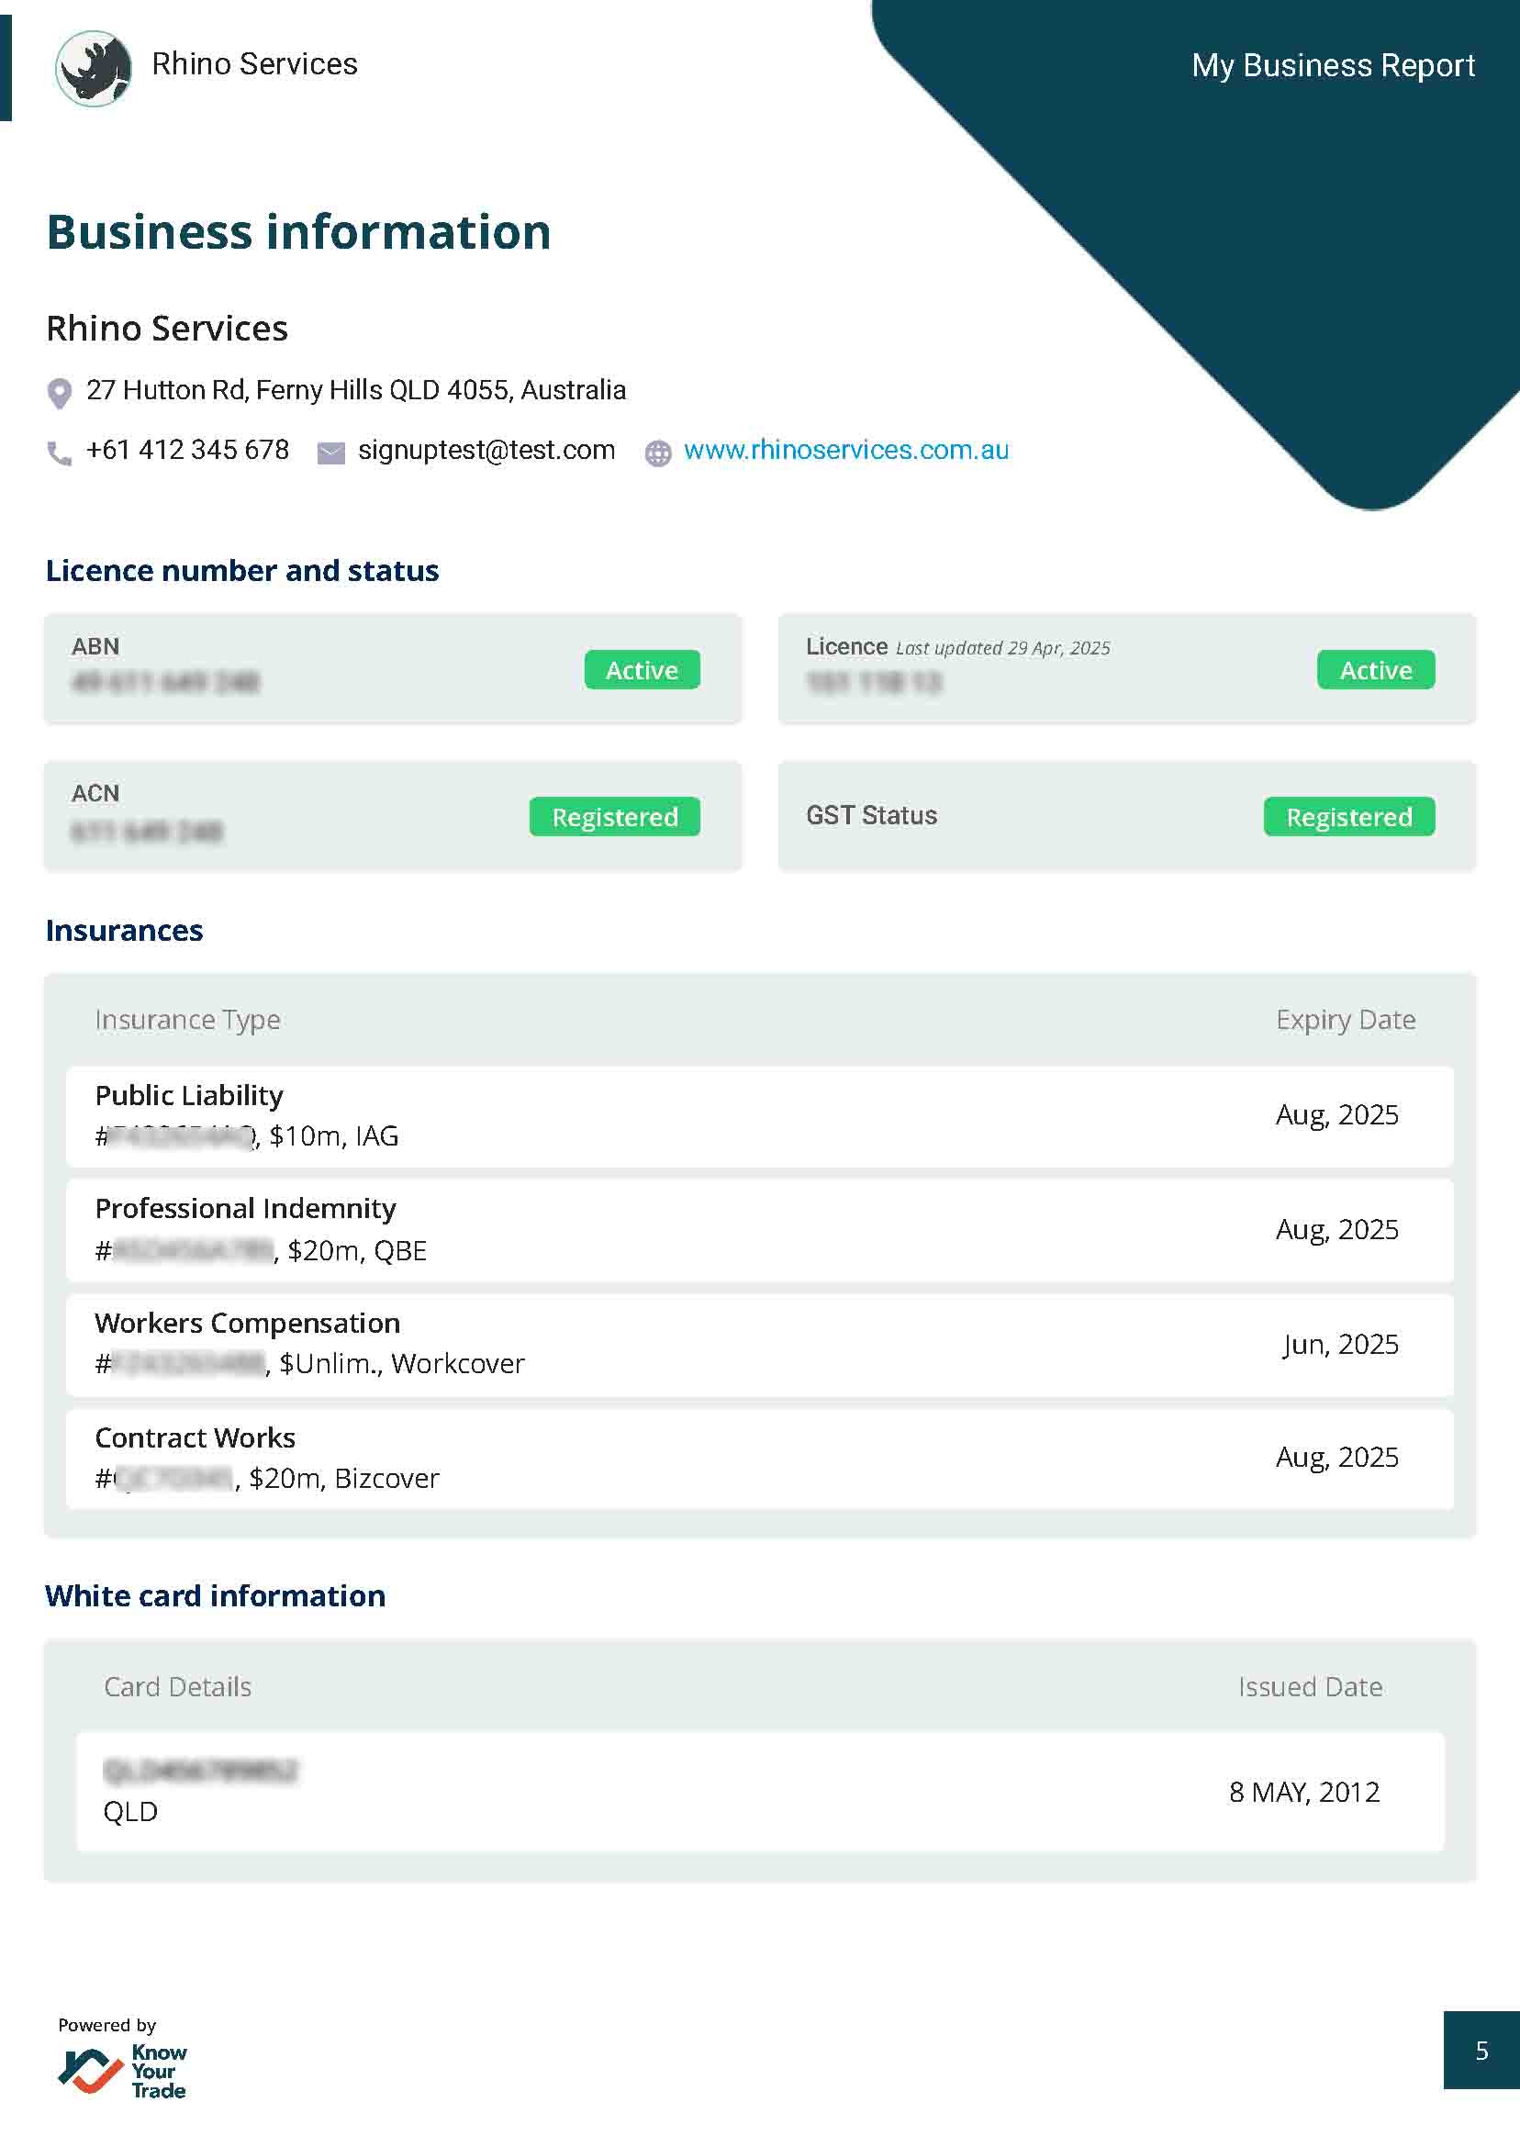Image resolution: width=1520 pixels, height=2147 pixels.
Task: Click the website globe icon
Action: [x=658, y=454]
